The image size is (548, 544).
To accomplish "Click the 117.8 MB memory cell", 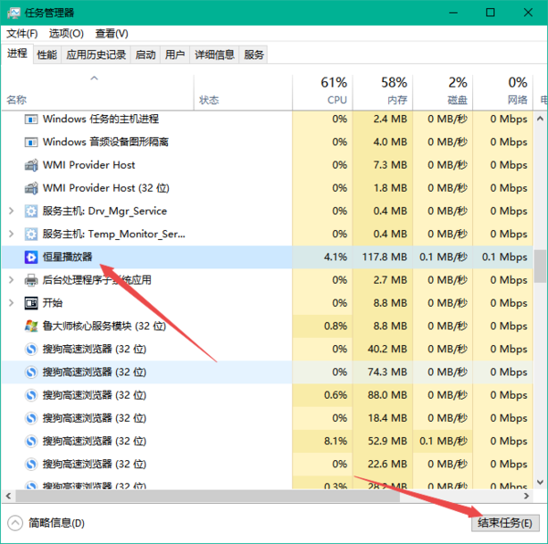I will (385, 257).
